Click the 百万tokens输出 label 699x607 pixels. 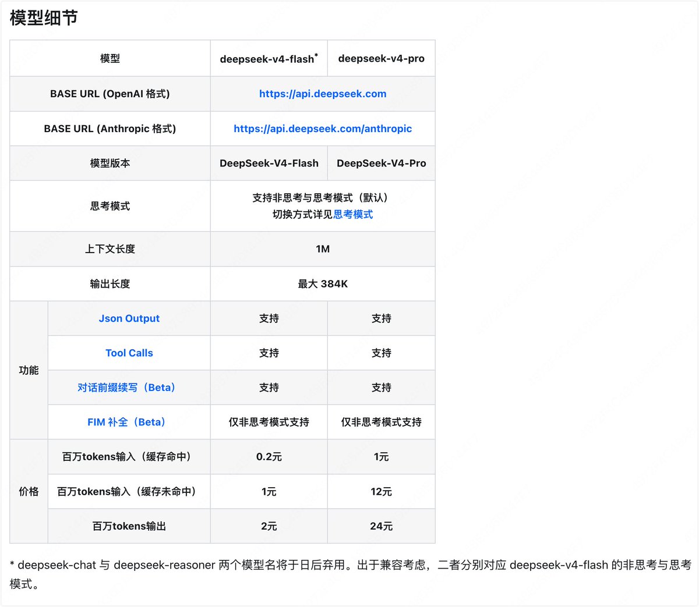coord(129,526)
